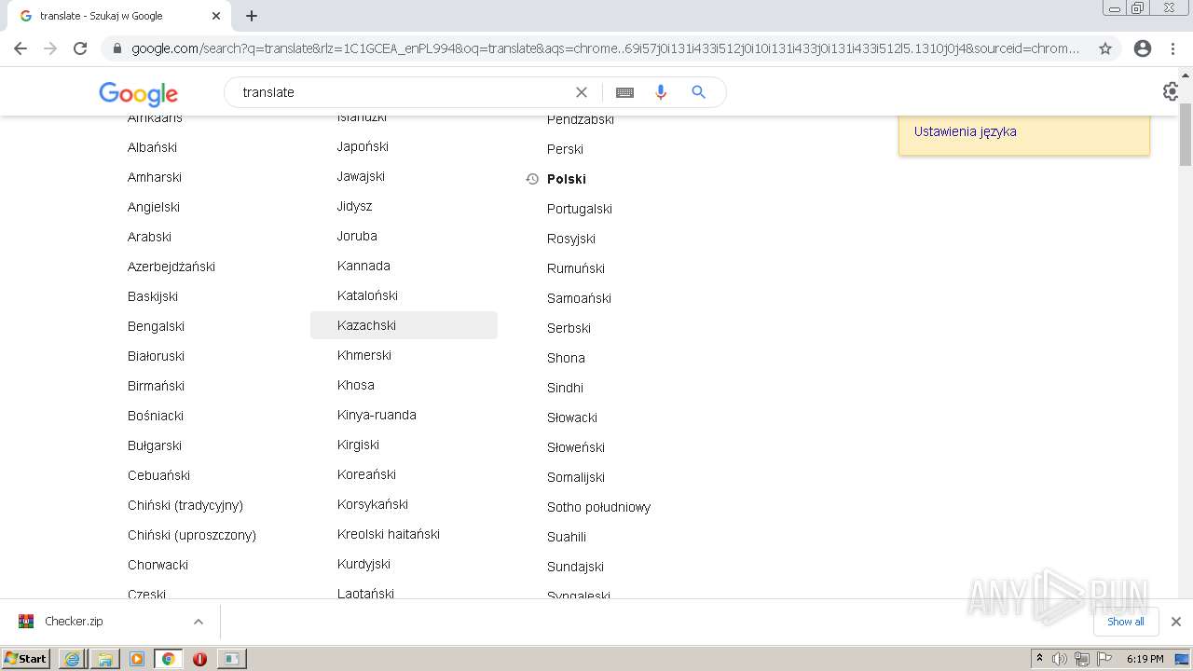This screenshot has width=1193, height=671.
Task: Open Google settings gear icon
Action: click(x=1171, y=91)
